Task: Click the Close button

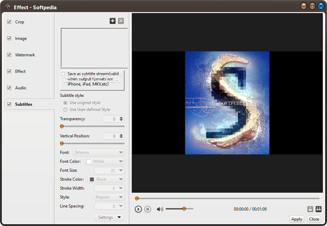Action: pyautogui.click(x=314, y=219)
